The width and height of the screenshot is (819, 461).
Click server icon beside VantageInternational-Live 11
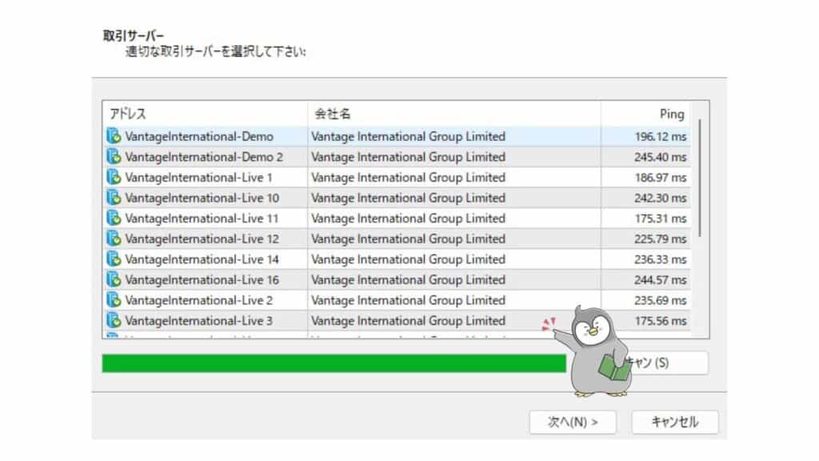pyautogui.click(x=114, y=218)
